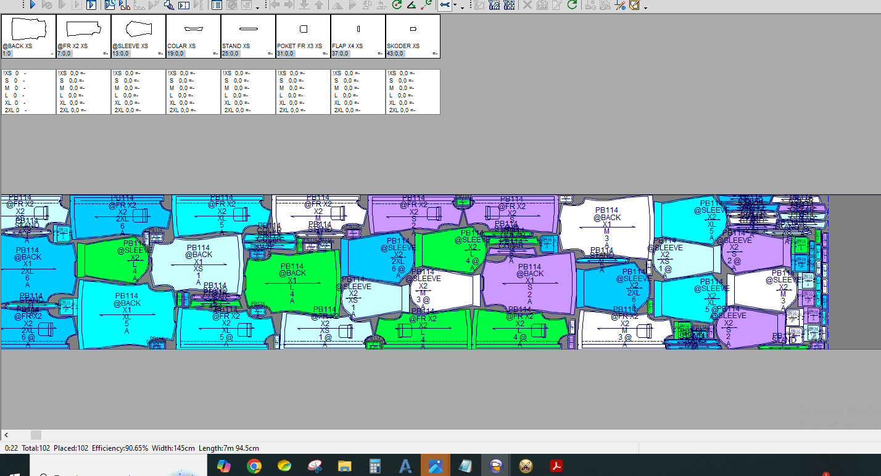
Task: Open Calculator from the taskbar
Action: [x=375, y=466]
